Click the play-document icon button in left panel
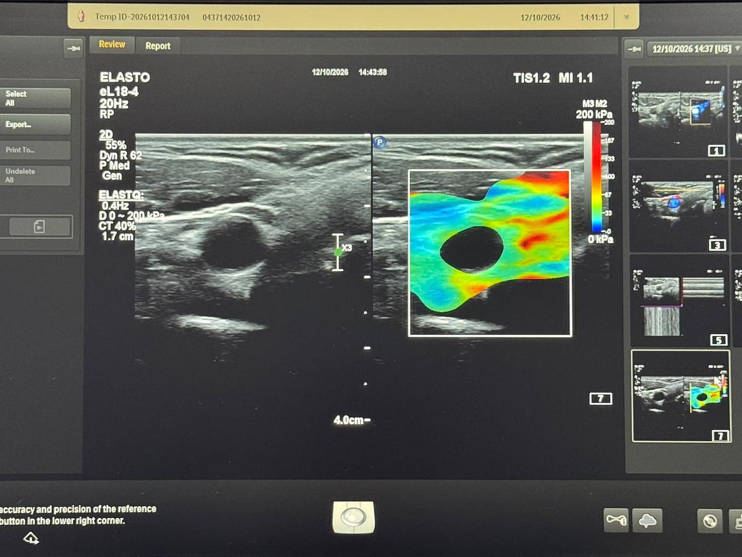This screenshot has height=557, width=742. pos(40,227)
